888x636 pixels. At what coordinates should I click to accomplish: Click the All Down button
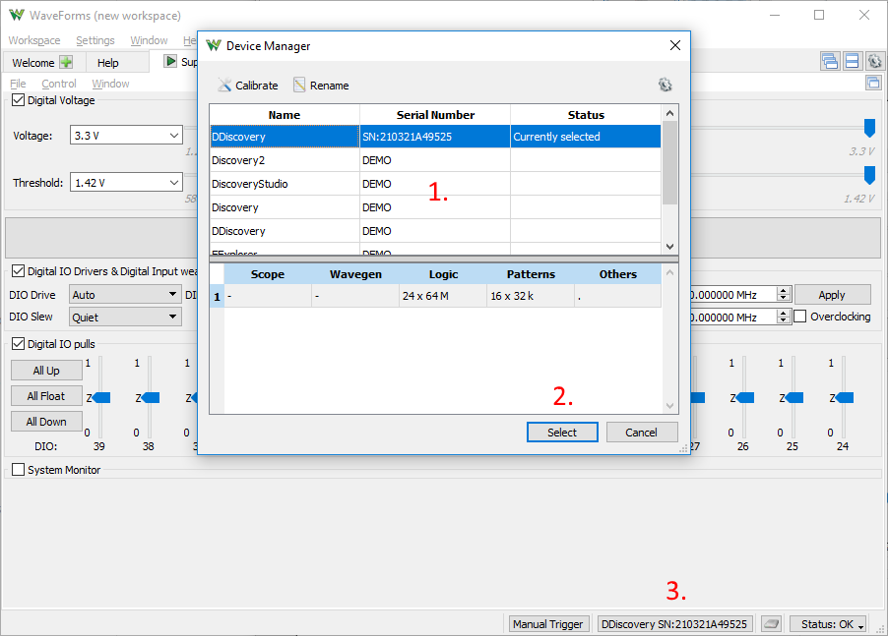point(46,421)
